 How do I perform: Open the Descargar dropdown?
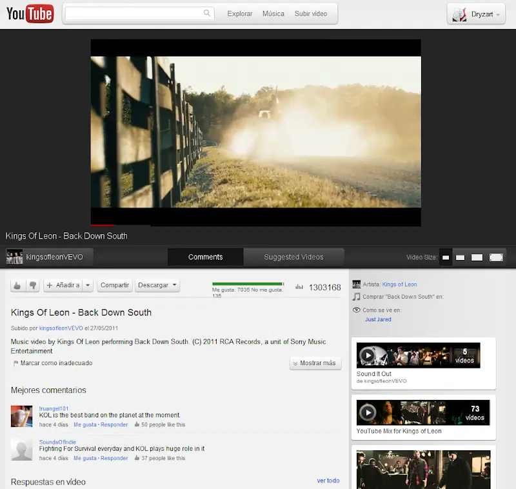157,285
